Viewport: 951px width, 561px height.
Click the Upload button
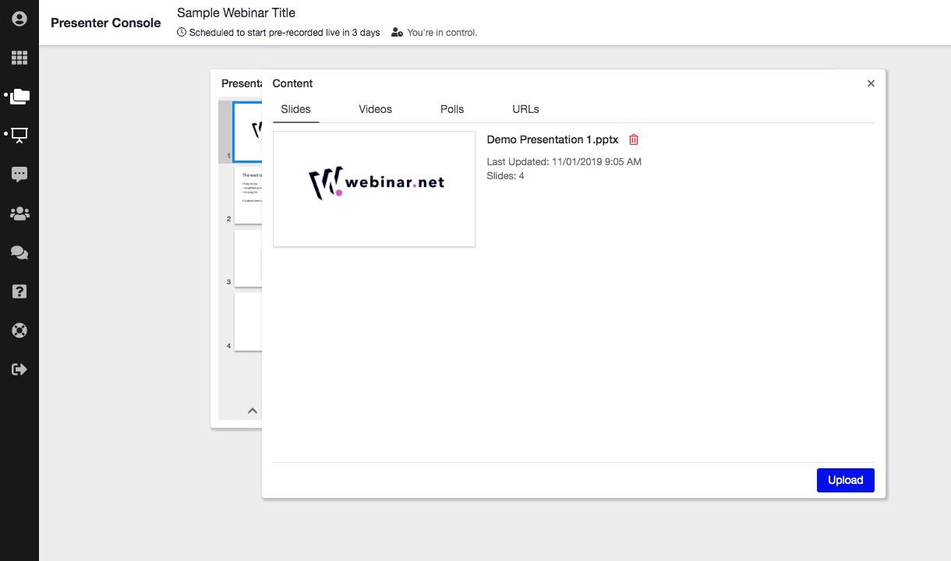[x=845, y=480]
